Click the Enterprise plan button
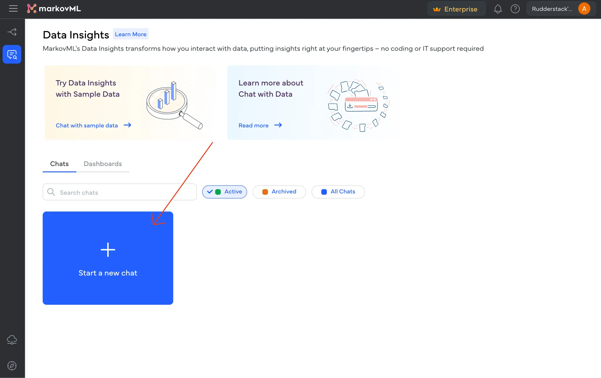 click(x=456, y=9)
